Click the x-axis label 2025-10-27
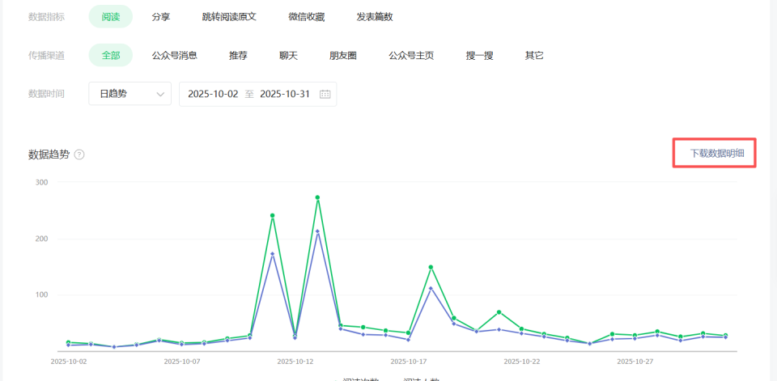Viewport: 777px width, 381px height. (x=635, y=362)
